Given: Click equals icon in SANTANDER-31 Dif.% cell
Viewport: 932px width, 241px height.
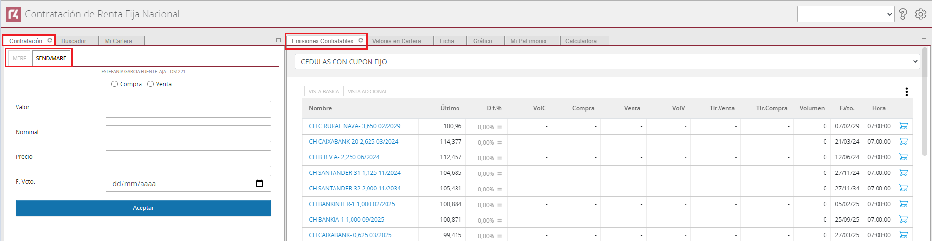Looking at the screenshot, I should (499, 174).
